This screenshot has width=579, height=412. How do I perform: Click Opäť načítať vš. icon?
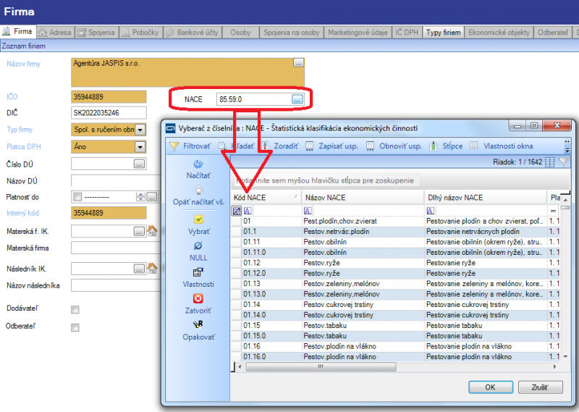(x=198, y=190)
